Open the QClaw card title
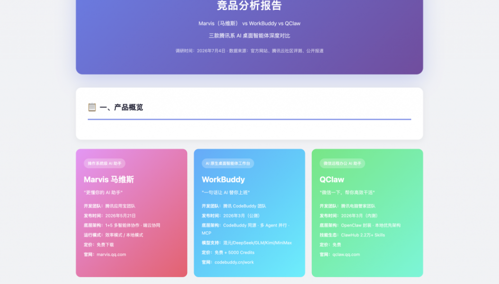Image resolution: width=499 pixels, height=284 pixels. (332, 179)
